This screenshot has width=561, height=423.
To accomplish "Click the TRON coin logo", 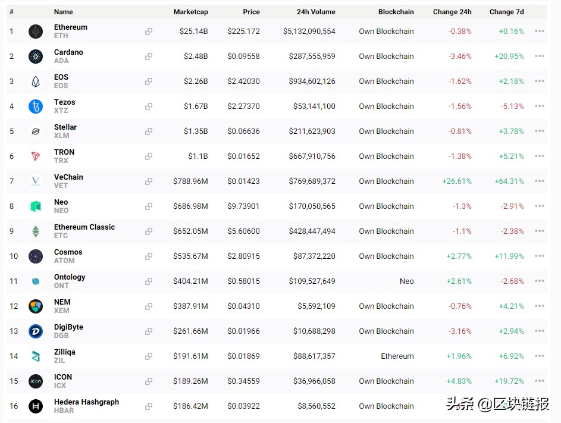I will (x=36, y=156).
